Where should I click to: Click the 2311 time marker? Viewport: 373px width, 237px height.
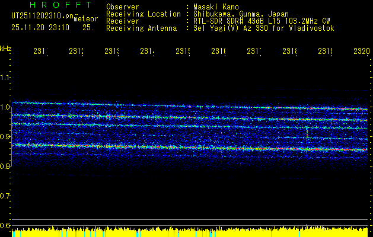(40, 52)
